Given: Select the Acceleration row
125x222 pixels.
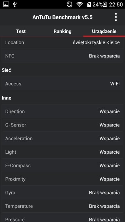Looking at the screenshot, I should [x=62, y=138].
